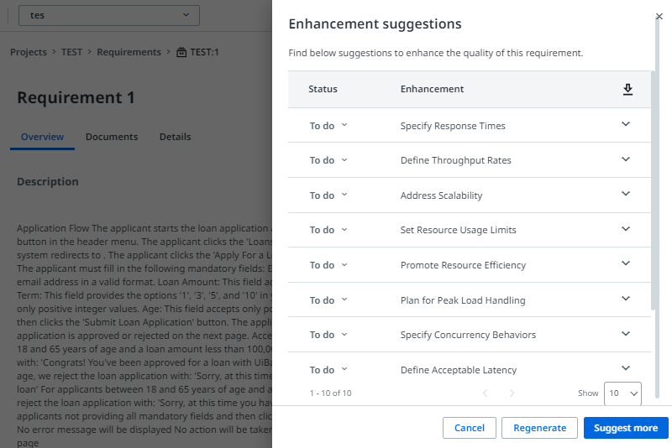Image resolution: width=672 pixels, height=448 pixels.
Task: Expand the Address Scalability suggestion
Action: pyautogui.click(x=626, y=194)
